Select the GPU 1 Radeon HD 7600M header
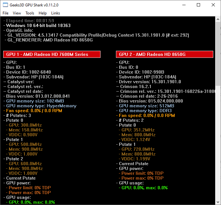This screenshot has width=221, height=205. (52, 54)
